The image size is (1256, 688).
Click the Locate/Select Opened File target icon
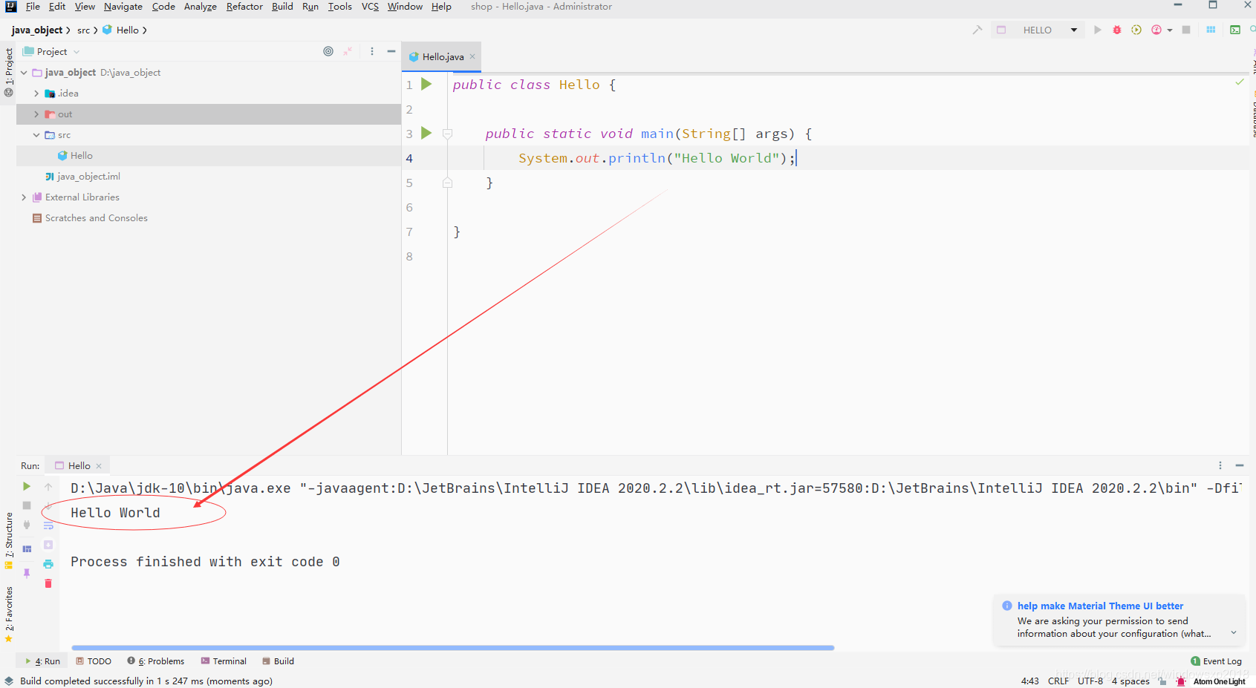point(328,51)
